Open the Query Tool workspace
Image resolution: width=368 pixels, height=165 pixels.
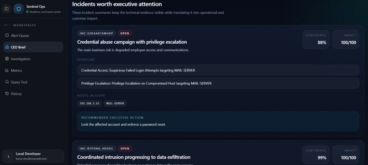click(x=33, y=82)
